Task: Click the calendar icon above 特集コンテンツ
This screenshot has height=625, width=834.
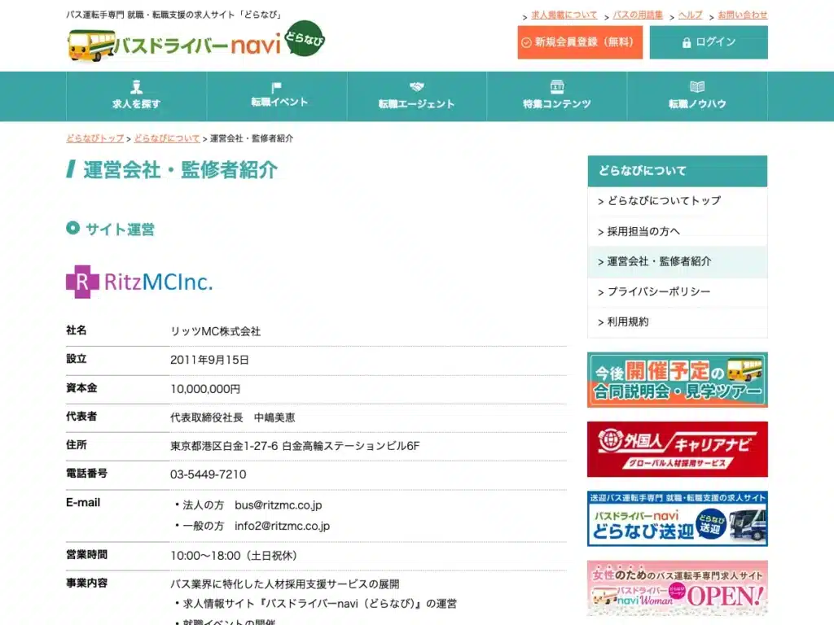Action: click(557, 86)
